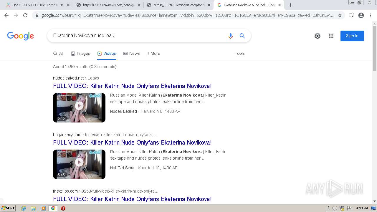Open the Windows Start menu
The image size is (377, 212).
click(x=8, y=208)
